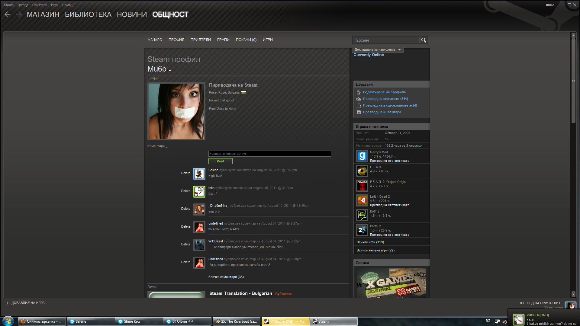The width and height of the screenshot is (580, 326).
Task: Open the ГРУПИ community tab
Action: [x=223, y=40]
